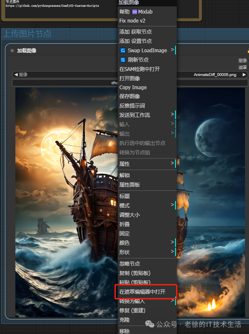The width and height of the screenshot is (249, 334).
Task: Choose 解锁 from context menu
Action: 147,175
